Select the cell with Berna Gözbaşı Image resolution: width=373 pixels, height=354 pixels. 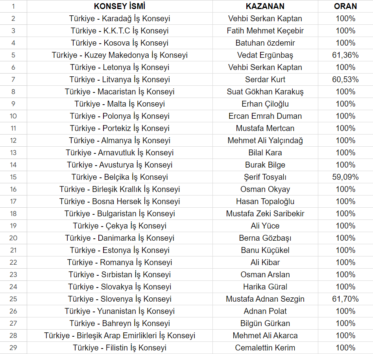tap(265, 238)
